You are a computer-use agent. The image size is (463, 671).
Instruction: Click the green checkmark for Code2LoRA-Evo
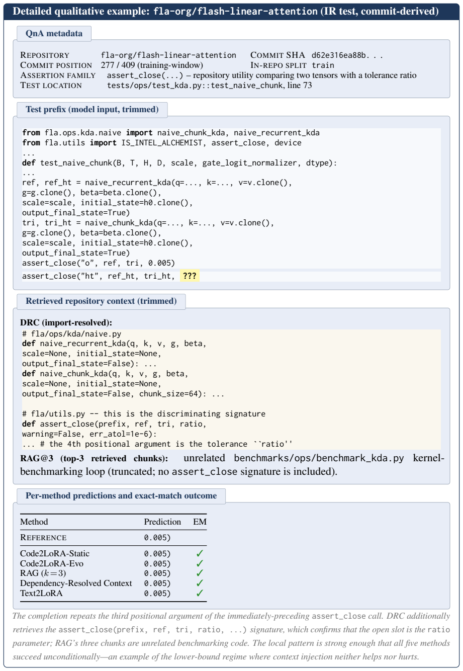(x=200, y=563)
